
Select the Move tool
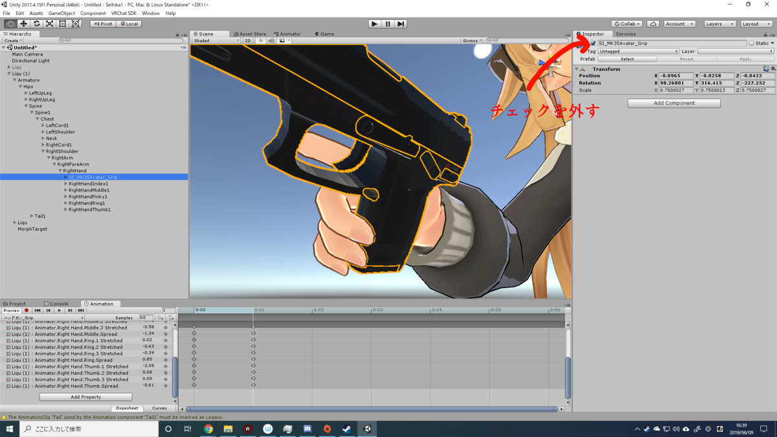[x=23, y=24]
